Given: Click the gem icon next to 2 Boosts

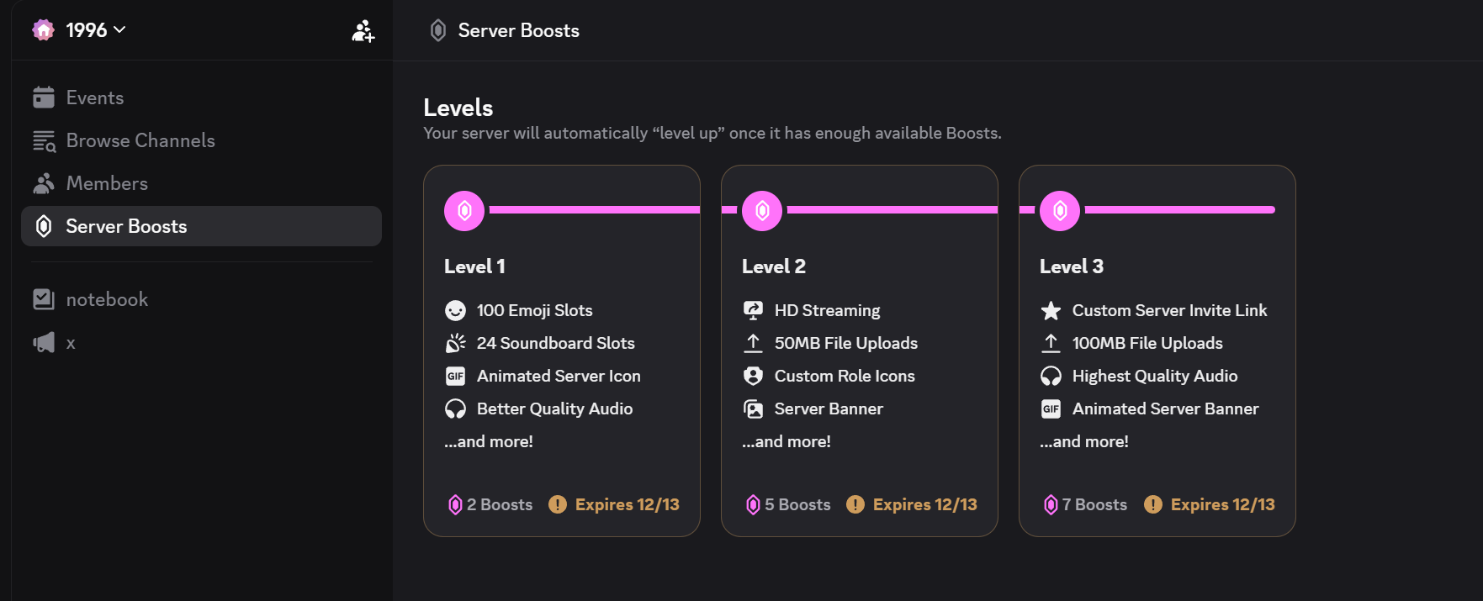Looking at the screenshot, I should [x=455, y=504].
